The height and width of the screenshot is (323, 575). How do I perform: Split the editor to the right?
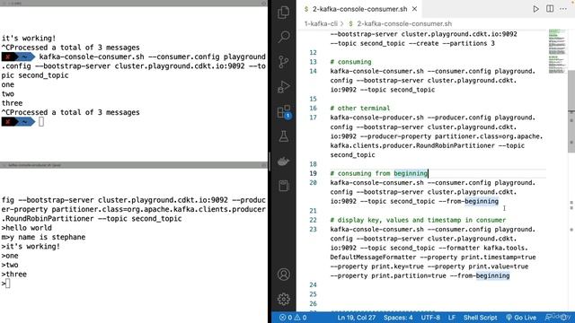550,9
